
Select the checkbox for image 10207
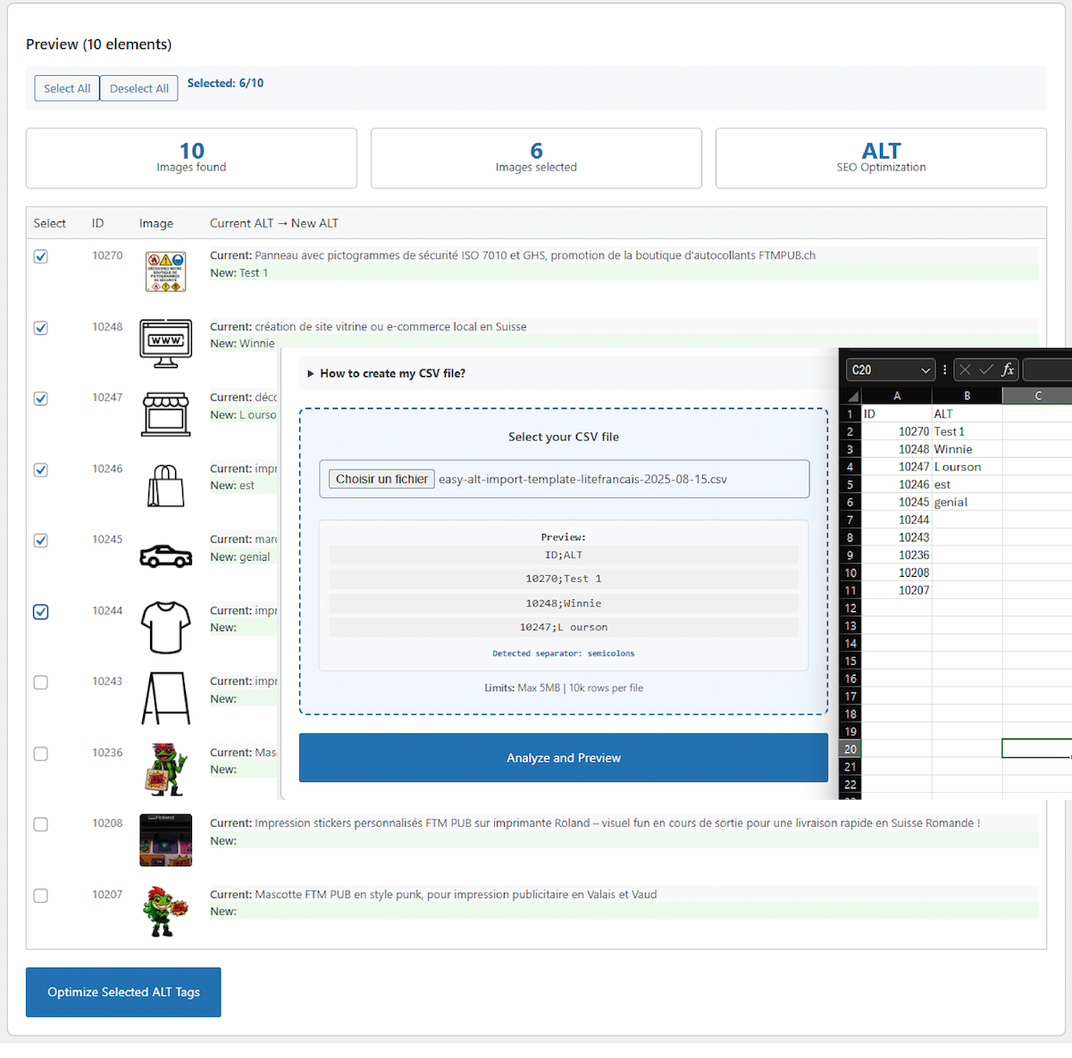pyautogui.click(x=40, y=896)
